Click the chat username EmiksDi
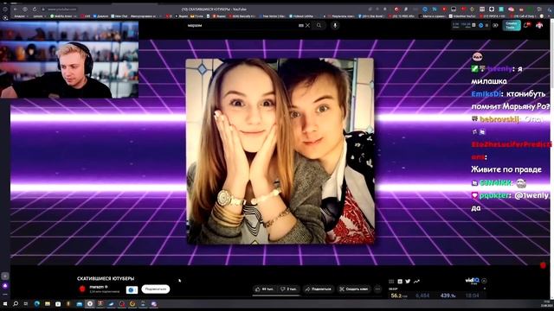Viewport: 554px width, 311px height. tap(486, 94)
